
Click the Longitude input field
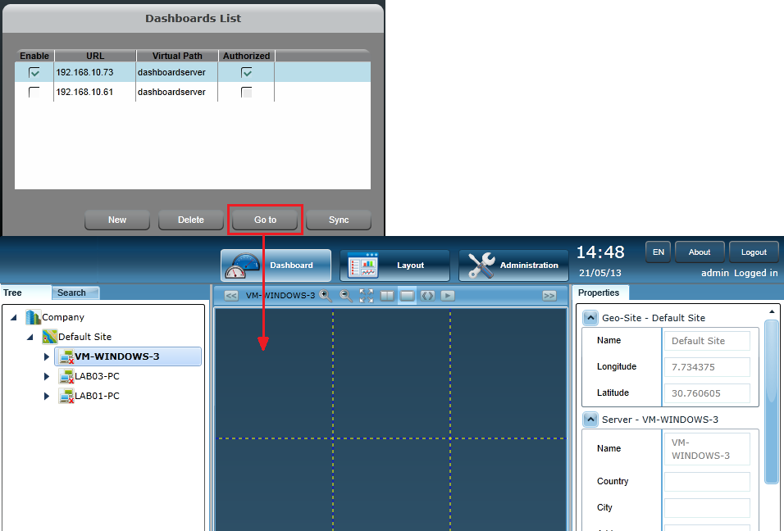point(706,366)
